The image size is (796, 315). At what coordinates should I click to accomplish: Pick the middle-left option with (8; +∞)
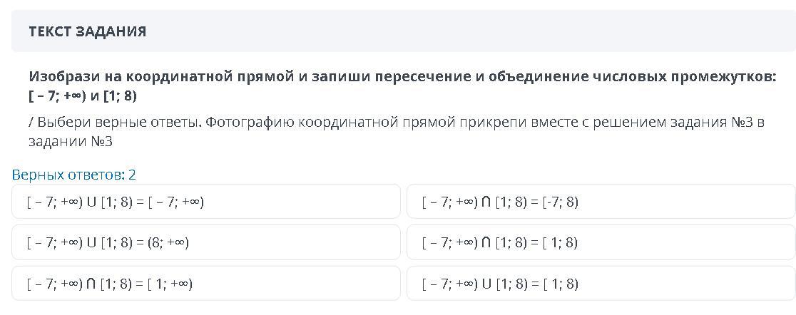click(205, 243)
